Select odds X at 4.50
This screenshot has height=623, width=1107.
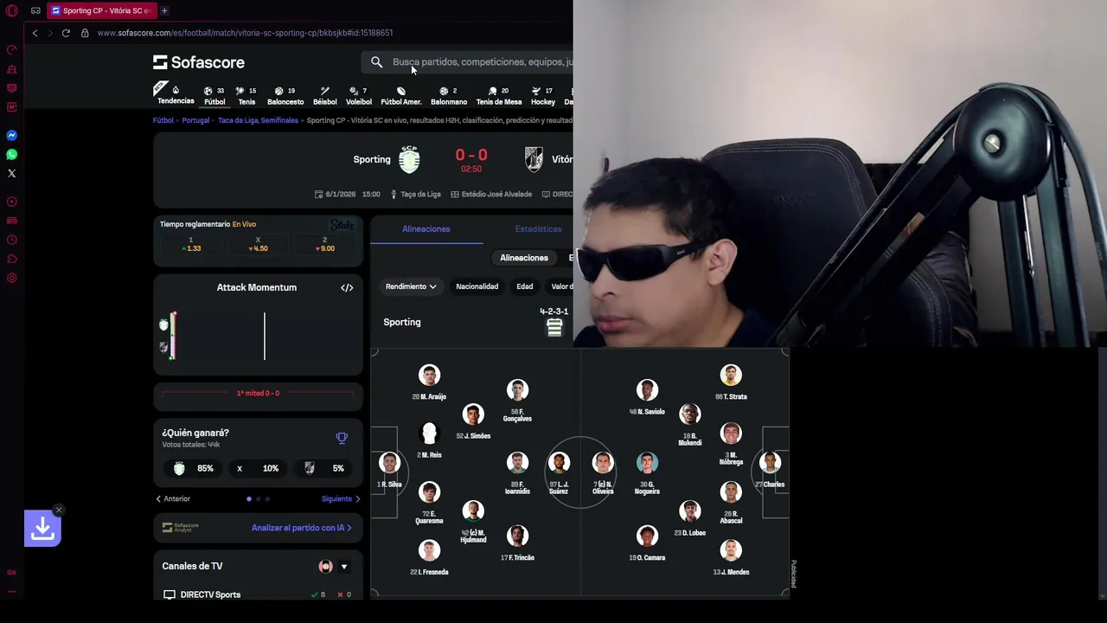258,244
